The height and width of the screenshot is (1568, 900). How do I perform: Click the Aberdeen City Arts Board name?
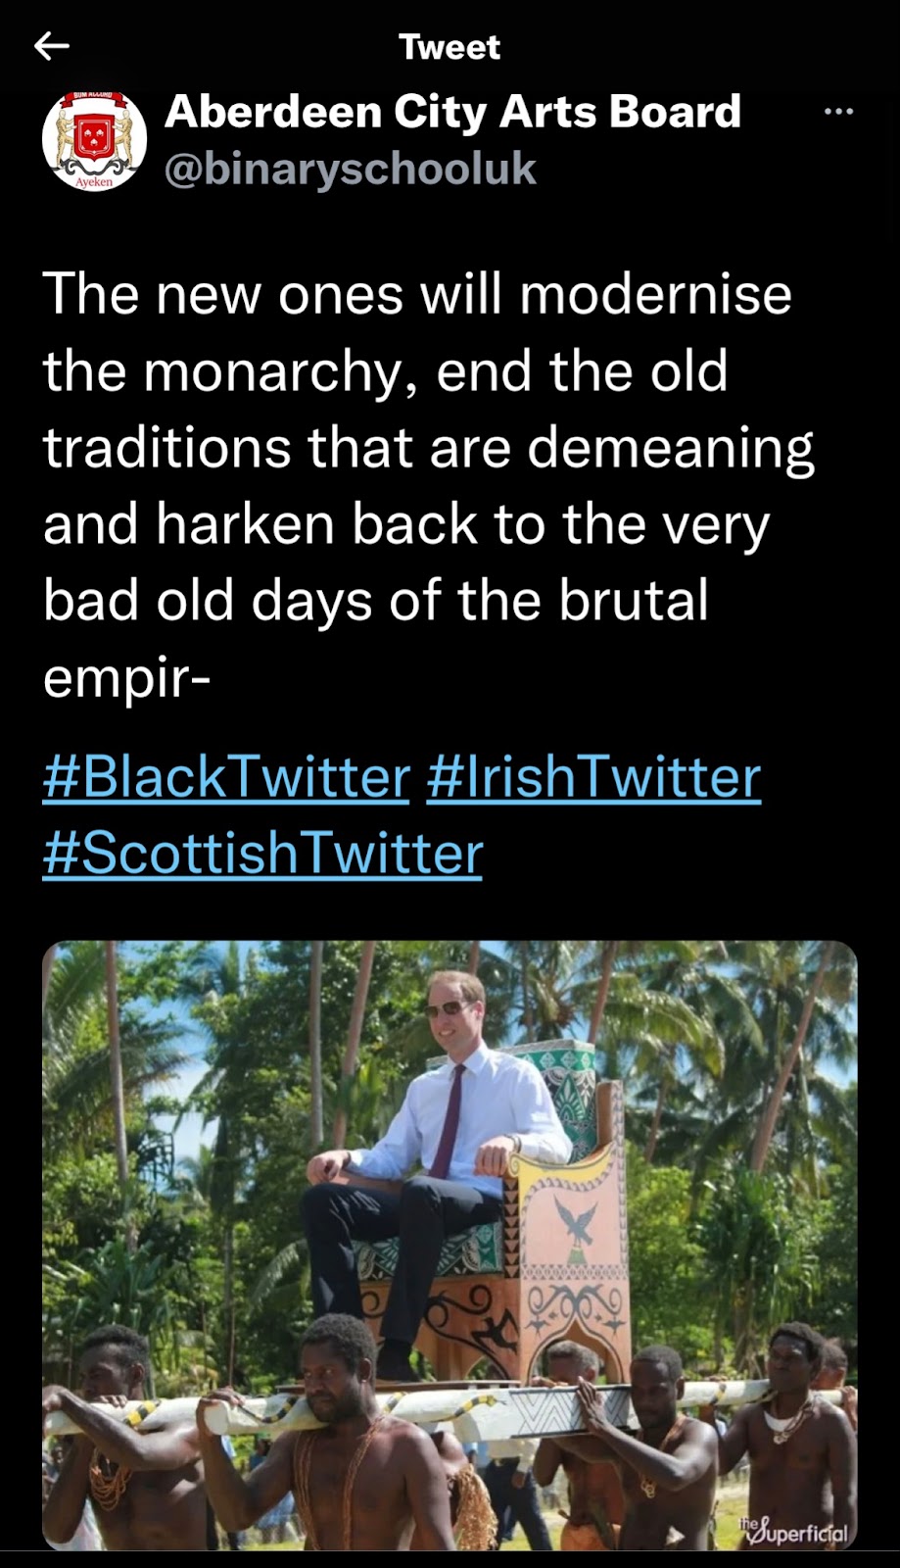pyautogui.click(x=452, y=112)
